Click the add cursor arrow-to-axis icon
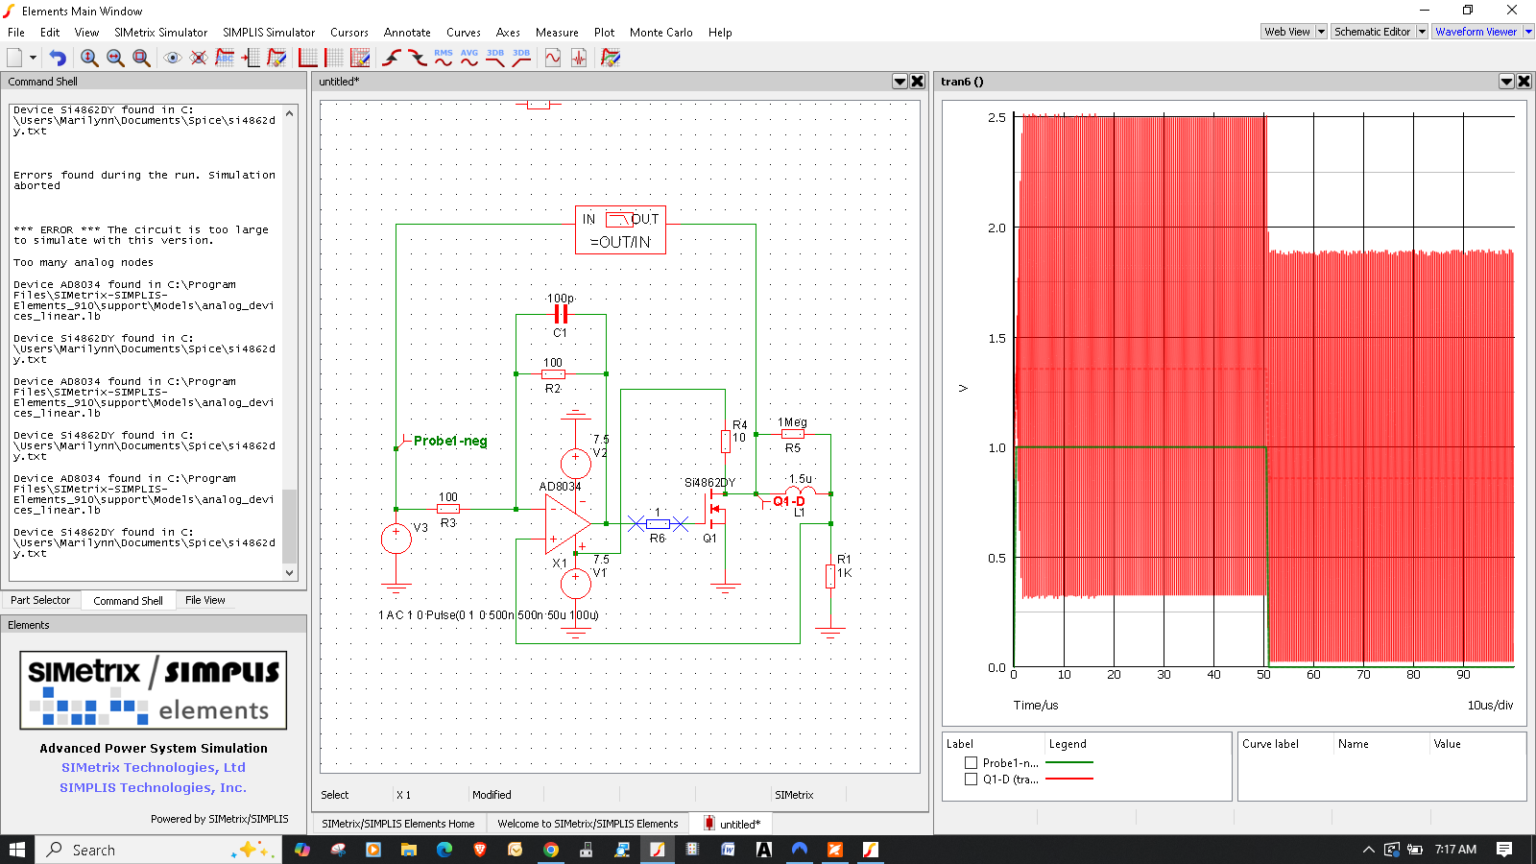The width and height of the screenshot is (1536, 864). [251, 58]
